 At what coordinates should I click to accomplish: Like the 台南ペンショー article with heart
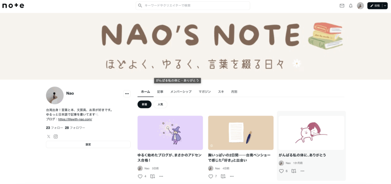pyautogui.click(x=211, y=176)
